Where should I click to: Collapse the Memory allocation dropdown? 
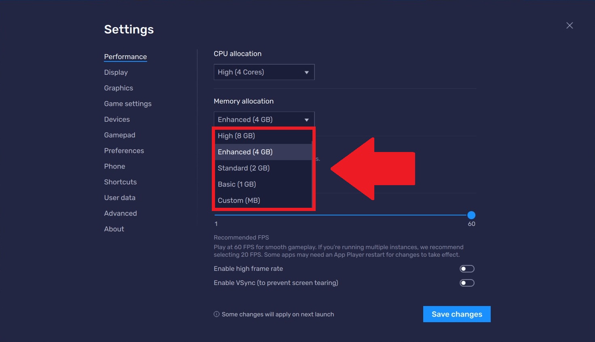(x=264, y=120)
